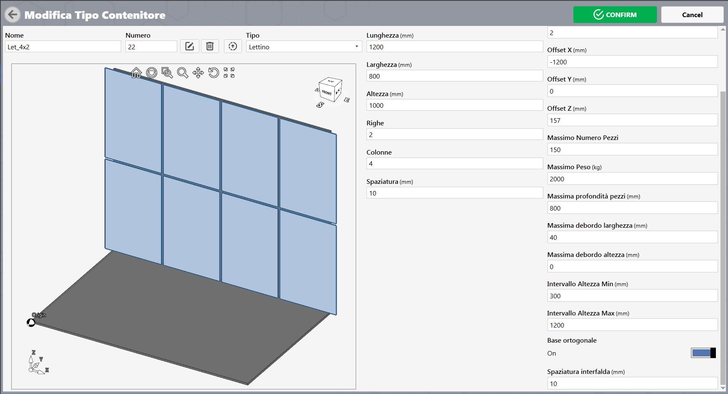Select the Nome field Let_4x2
This screenshot has width=728, height=394.
pyautogui.click(x=63, y=47)
